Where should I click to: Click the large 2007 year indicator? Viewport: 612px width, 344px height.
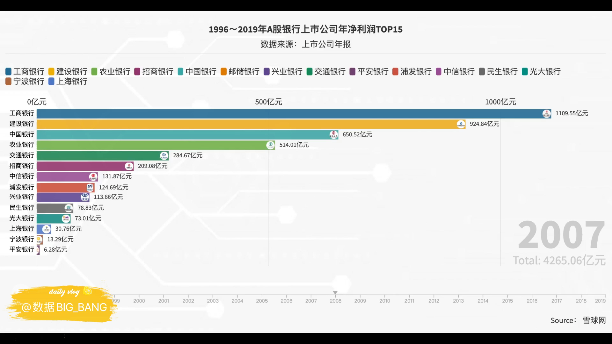[x=562, y=235]
